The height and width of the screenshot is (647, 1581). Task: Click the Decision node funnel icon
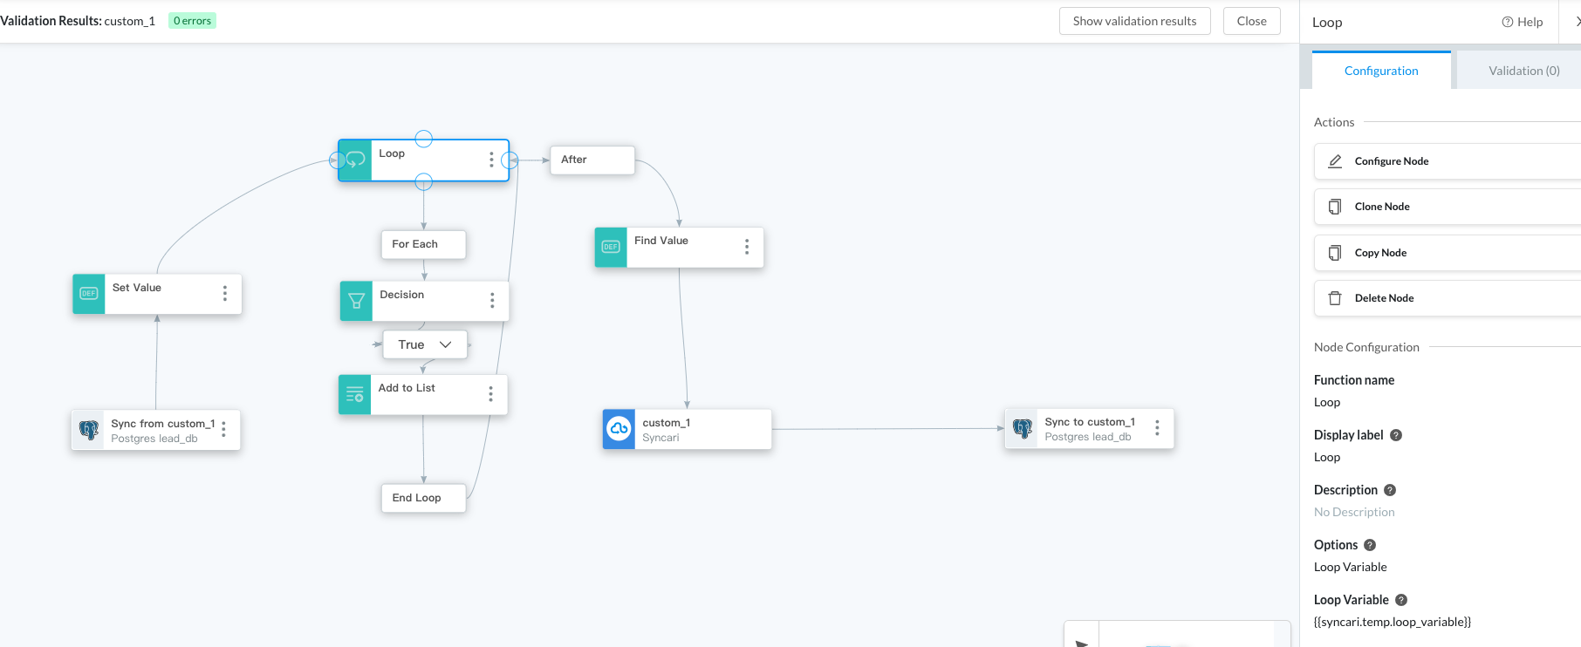(356, 301)
